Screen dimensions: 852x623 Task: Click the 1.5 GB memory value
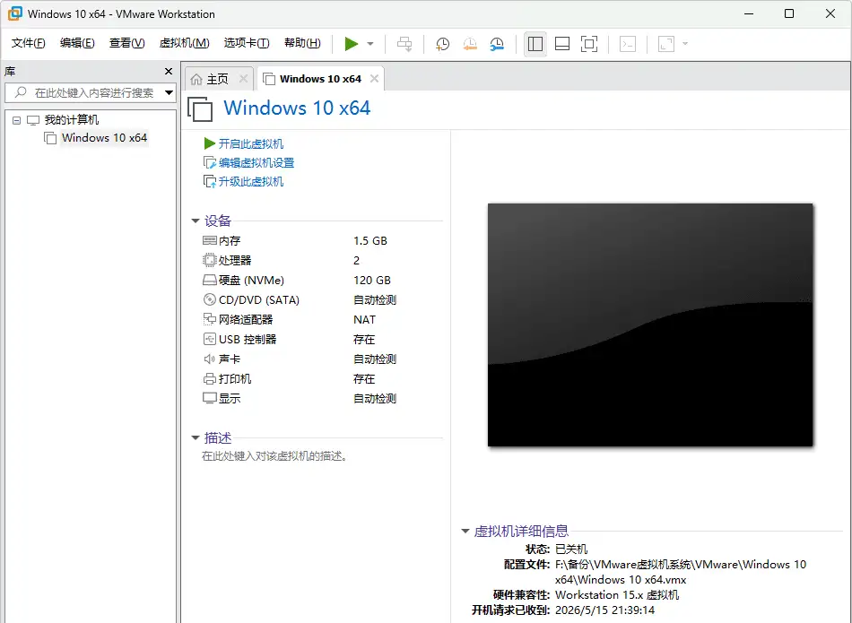(x=370, y=240)
